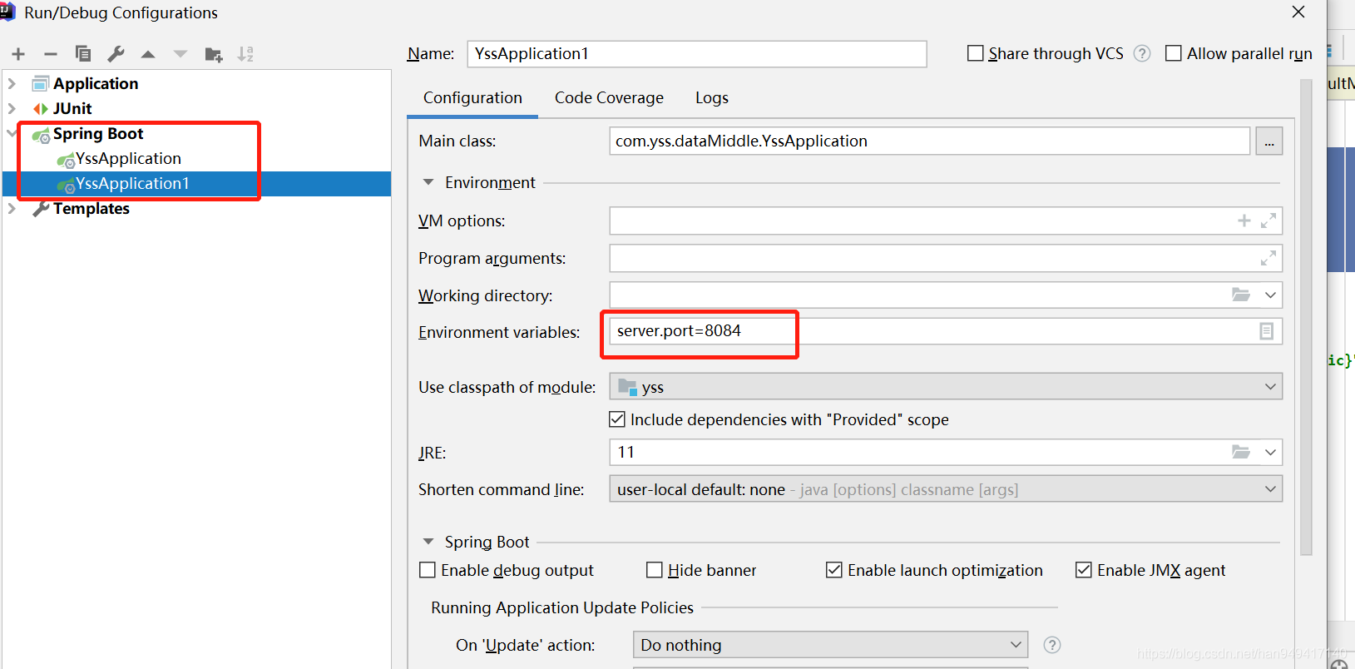Insert macro in VM options plus icon
Viewport: 1355px width, 669px height.
[x=1244, y=221]
